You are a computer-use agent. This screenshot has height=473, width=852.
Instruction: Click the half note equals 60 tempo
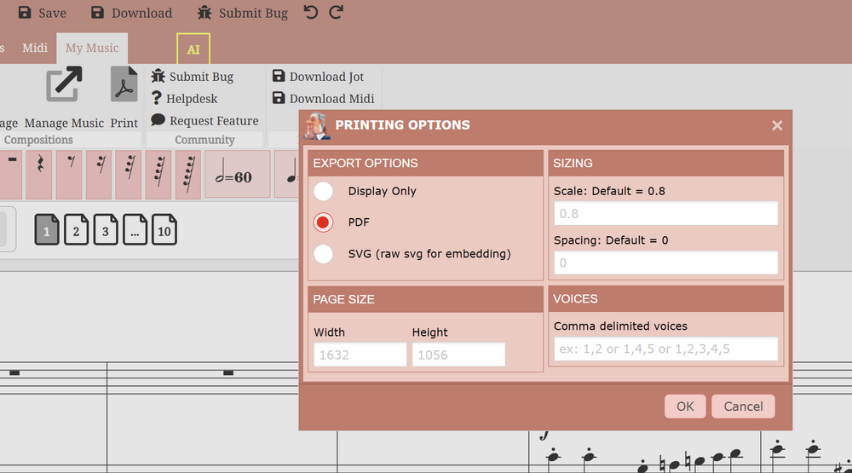[237, 175]
